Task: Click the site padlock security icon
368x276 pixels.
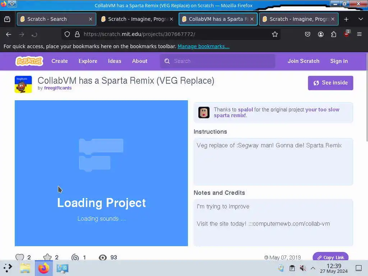Action: coord(77,34)
